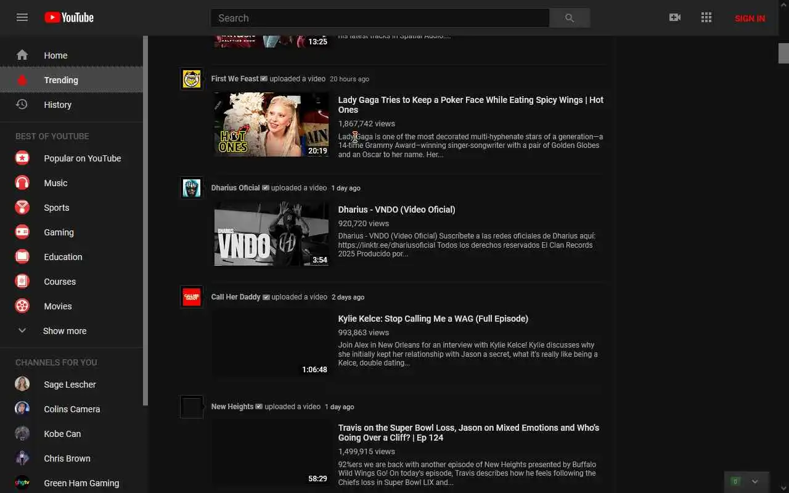Viewport: 789px width, 493px height.
Task: Click Call Her Daddy channel name
Action: coord(236,297)
